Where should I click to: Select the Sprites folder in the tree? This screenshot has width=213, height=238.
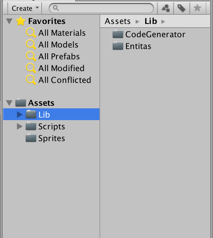click(45, 138)
